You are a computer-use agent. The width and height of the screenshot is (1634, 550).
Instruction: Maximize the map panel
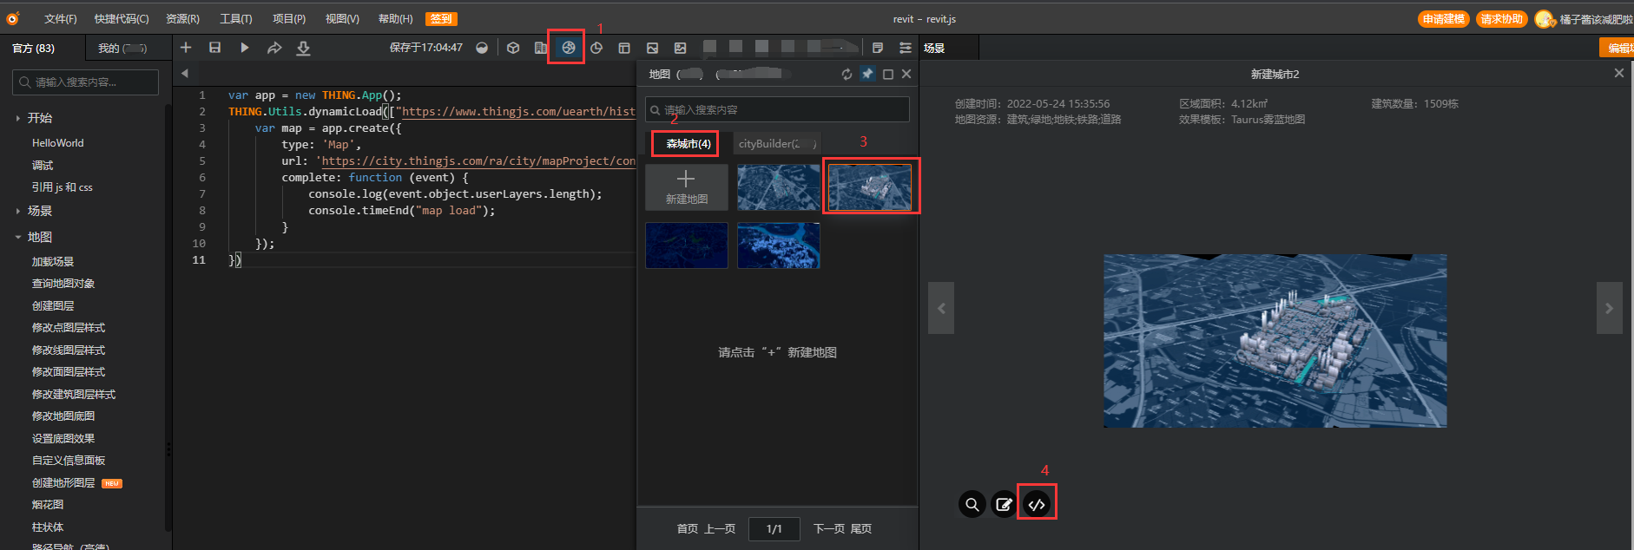(888, 75)
